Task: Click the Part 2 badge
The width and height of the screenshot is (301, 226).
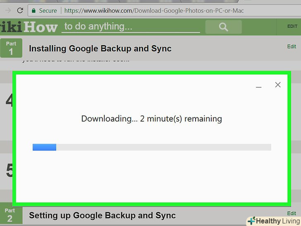Action: pos(10,215)
